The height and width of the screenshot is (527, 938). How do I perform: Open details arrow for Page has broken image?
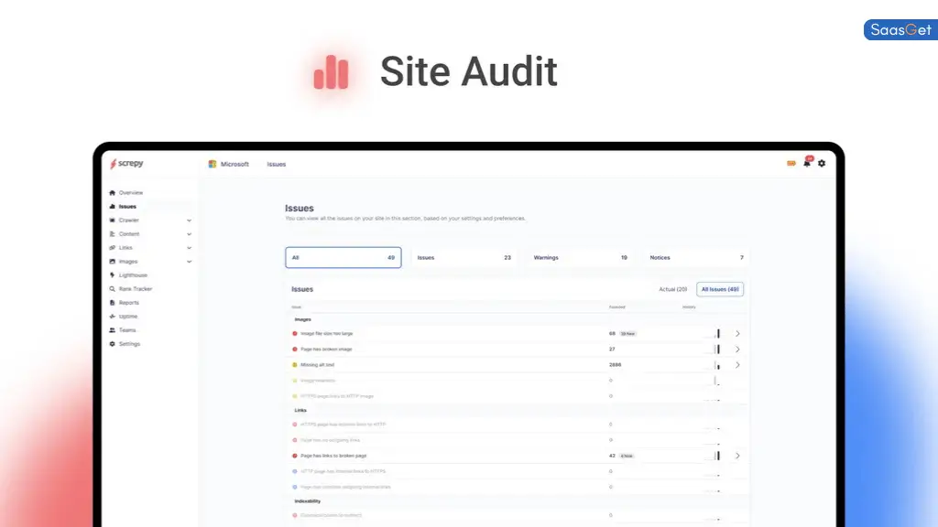point(737,349)
